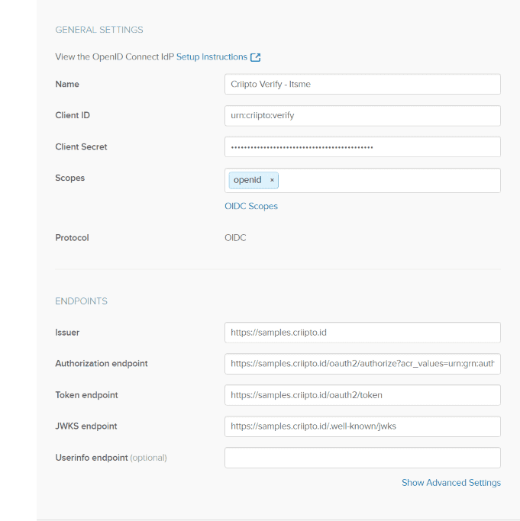Show Advanced Settings
This screenshot has width=520, height=521.
coord(451,482)
